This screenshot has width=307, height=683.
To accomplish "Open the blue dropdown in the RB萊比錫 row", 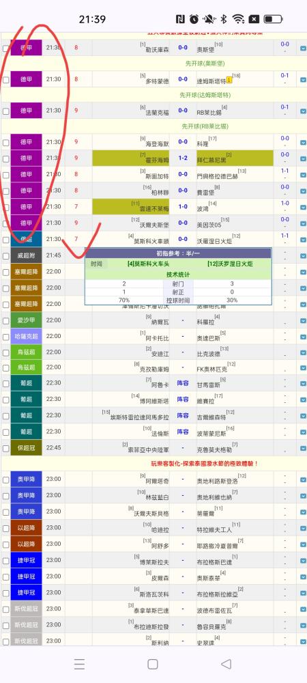I will click(303, 111).
